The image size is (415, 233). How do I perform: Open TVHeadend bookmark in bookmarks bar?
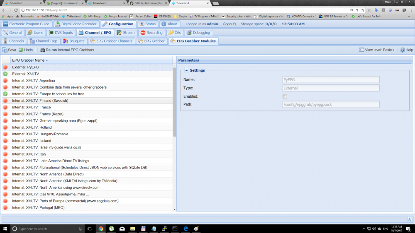(x=71, y=17)
